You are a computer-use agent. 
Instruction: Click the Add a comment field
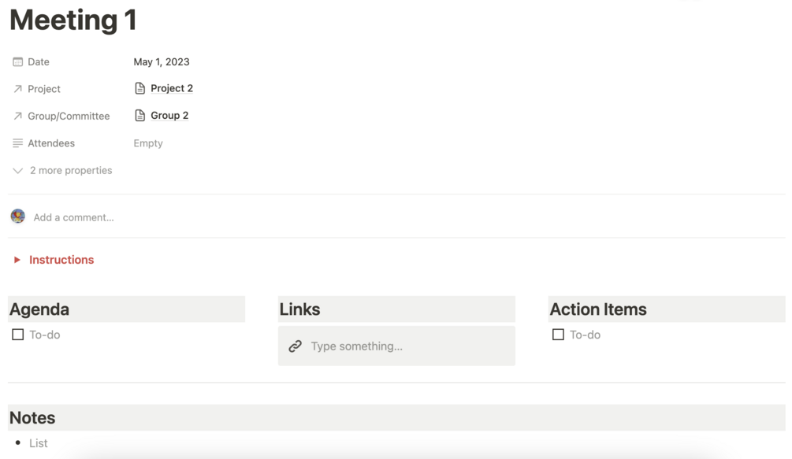coord(74,217)
